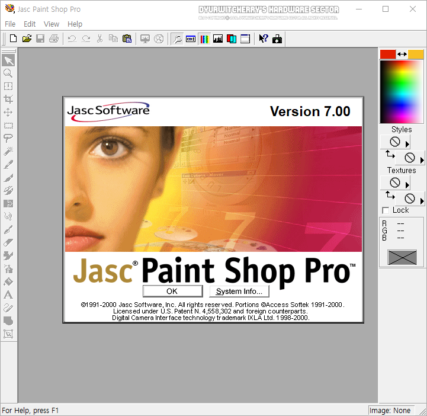The height and width of the screenshot is (416, 427).
Task: Click the Full Screen Preview monitor icon
Action: [145, 39]
